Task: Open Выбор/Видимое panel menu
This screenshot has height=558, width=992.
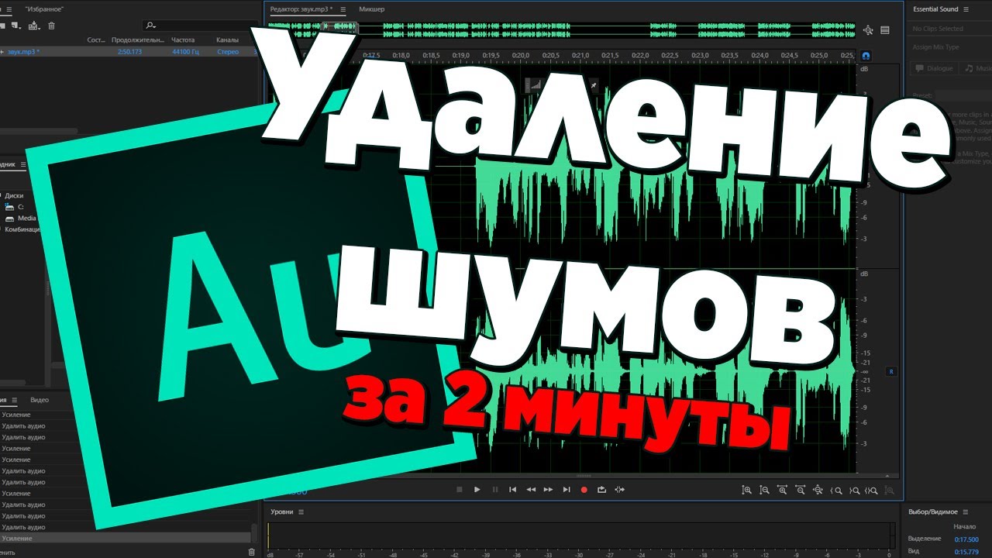Action: point(966,512)
